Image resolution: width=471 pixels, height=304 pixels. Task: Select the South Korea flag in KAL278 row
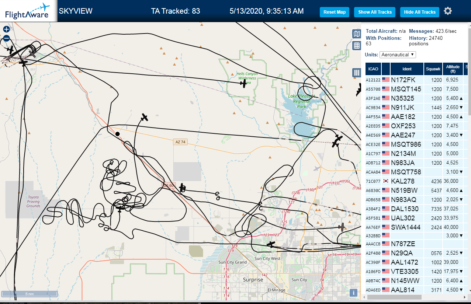tap(386, 181)
